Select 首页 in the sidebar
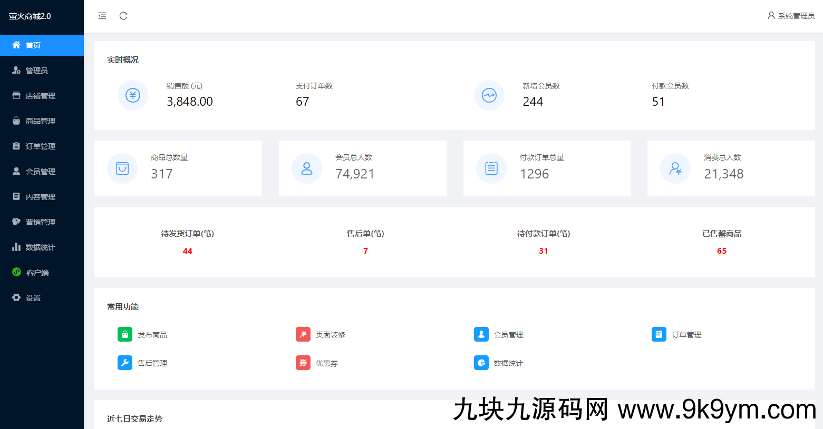 pos(33,45)
